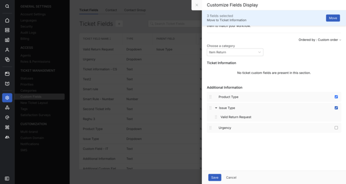Go to Home icon in sidebar

point(7,21)
